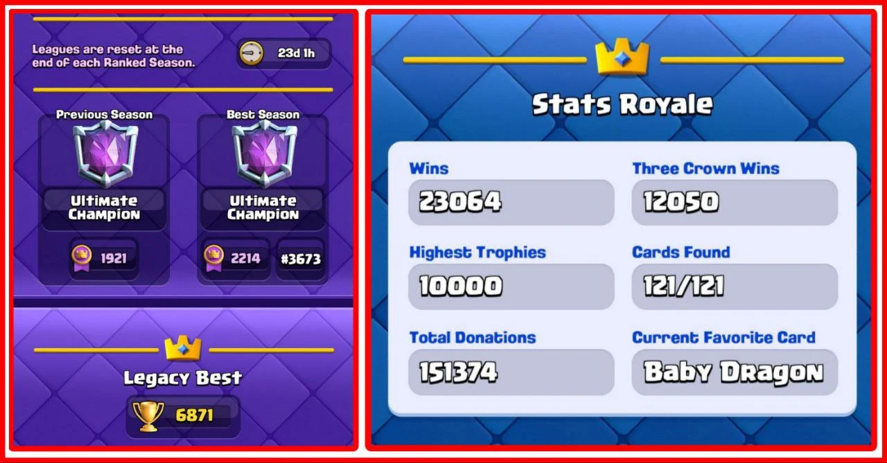
Task: Click the season timer clock icon
Action: [251, 53]
